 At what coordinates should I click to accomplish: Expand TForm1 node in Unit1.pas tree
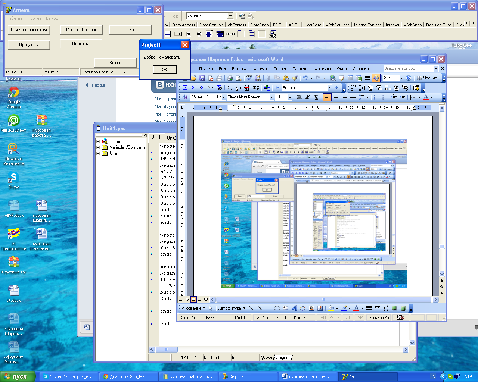(x=98, y=141)
